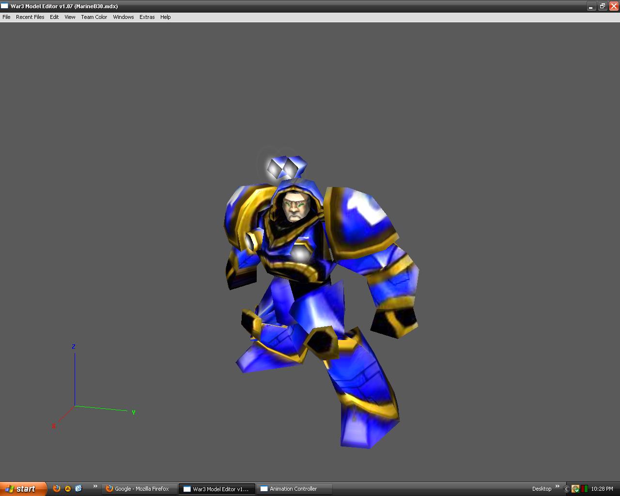This screenshot has height=496, width=620.
Task: Click the tray icon with green checkmark
Action: [x=575, y=489]
